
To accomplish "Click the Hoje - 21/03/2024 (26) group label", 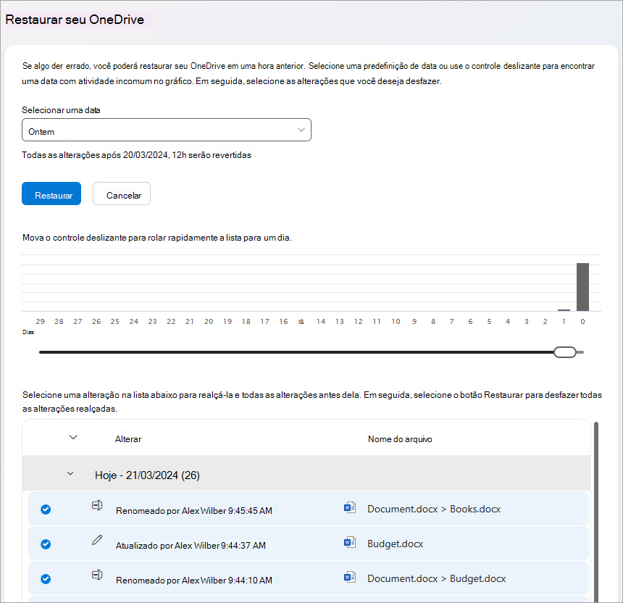I will tap(147, 475).
